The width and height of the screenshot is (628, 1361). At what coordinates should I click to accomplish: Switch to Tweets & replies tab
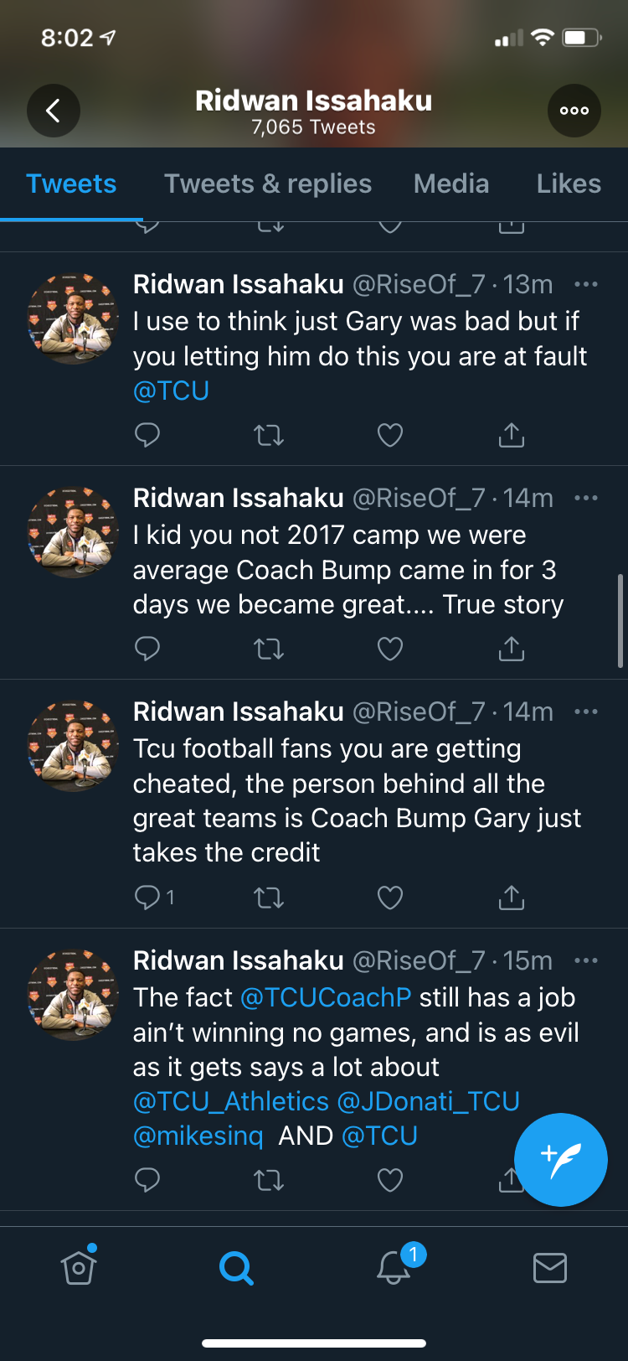click(268, 184)
